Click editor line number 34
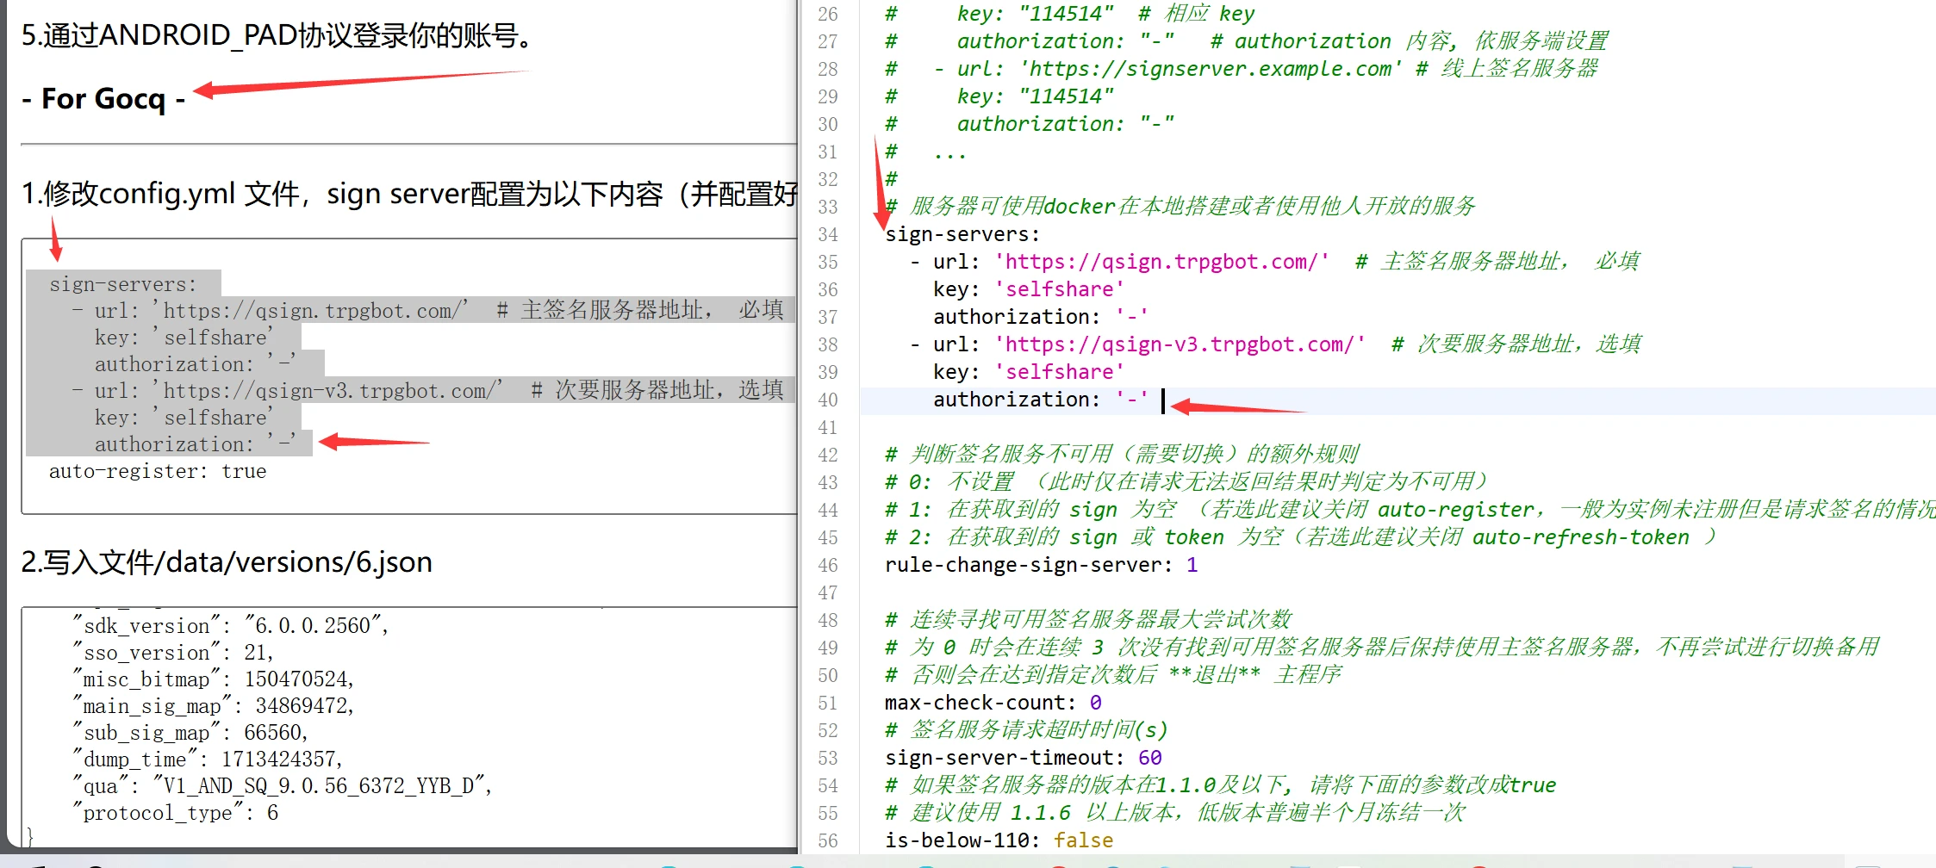Image resolution: width=1936 pixels, height=868 pixels. click(827, 234)
